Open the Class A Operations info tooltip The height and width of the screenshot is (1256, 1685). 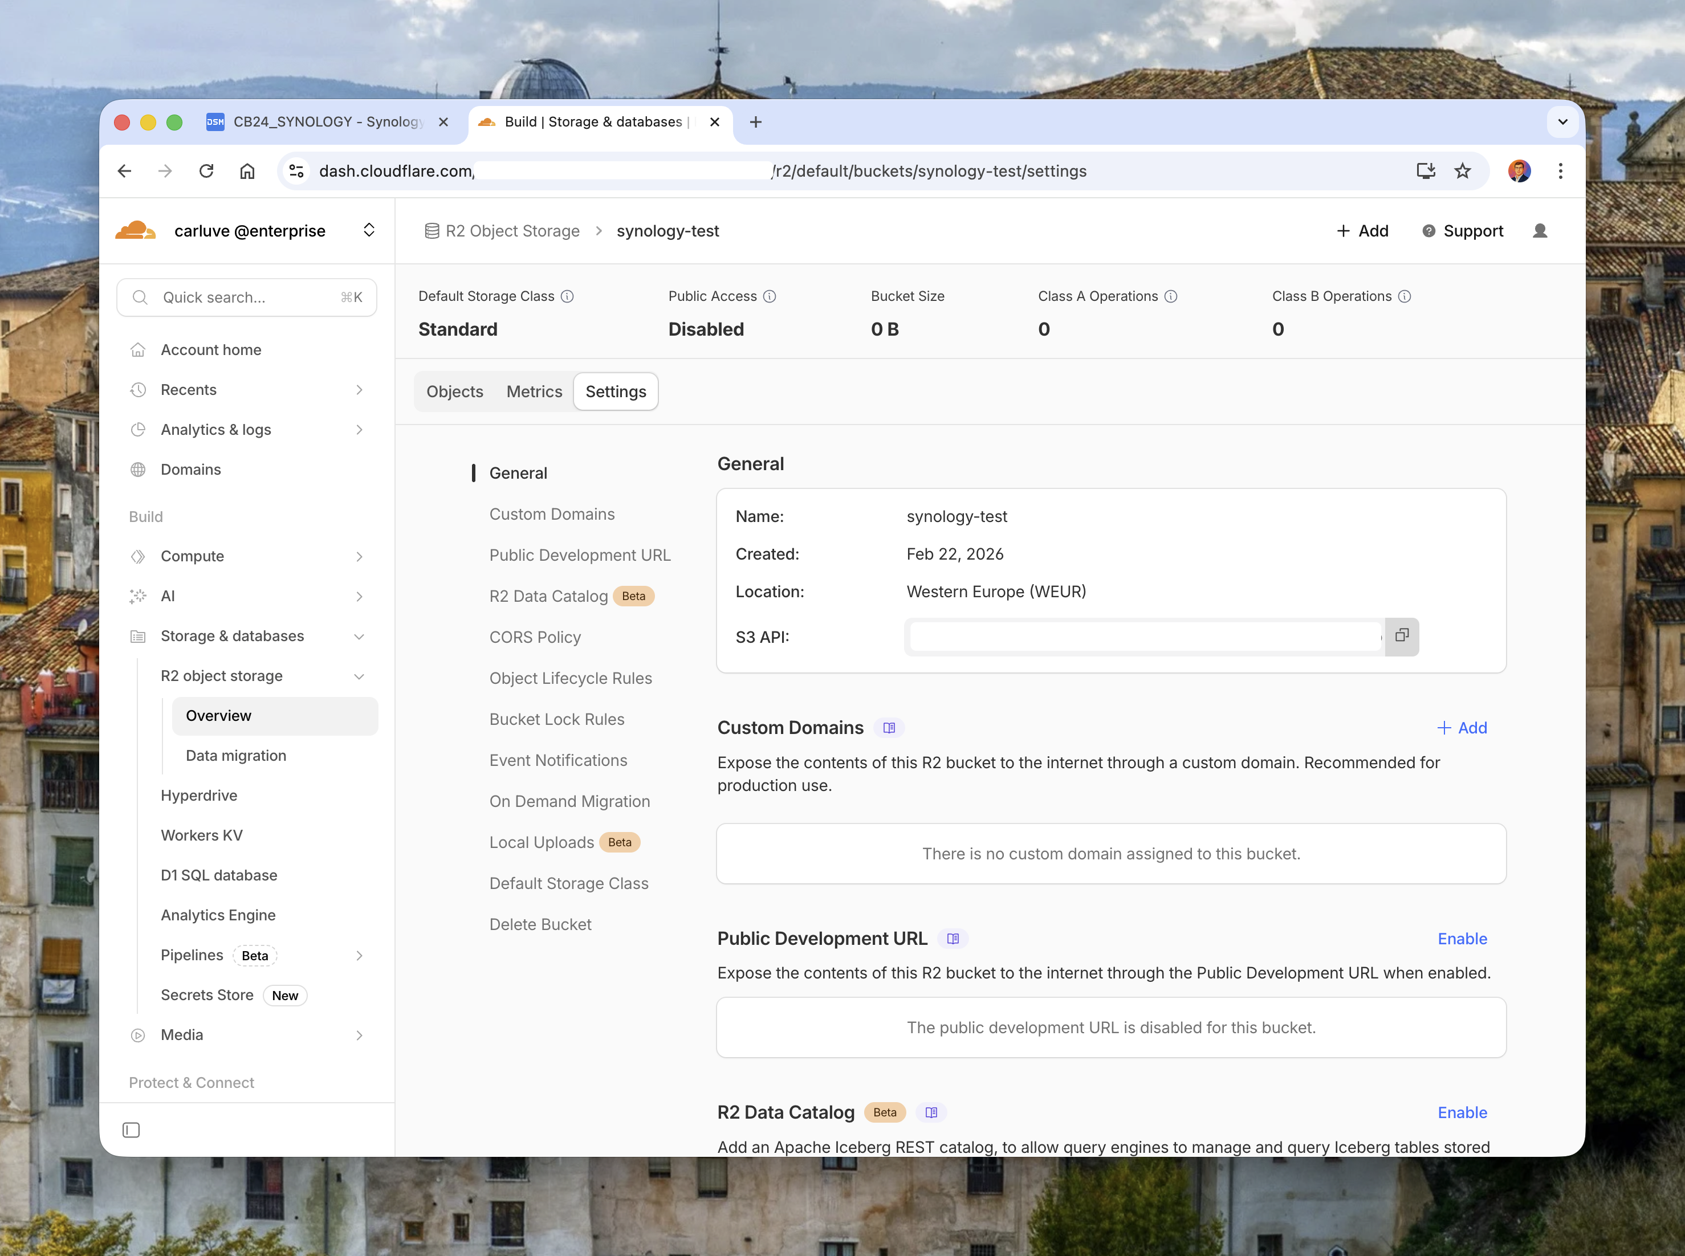tap(1170, 296)
